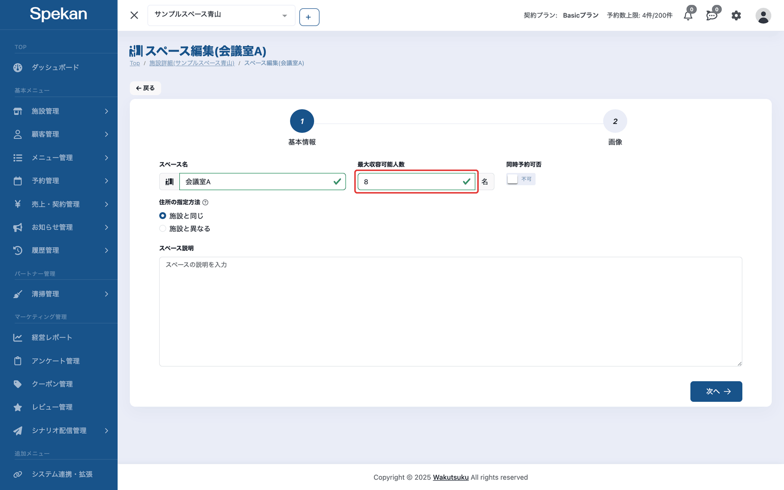Expand the 施設管理 sidebar menu
This screenshot has height=490, width=784.
(59, 111)
